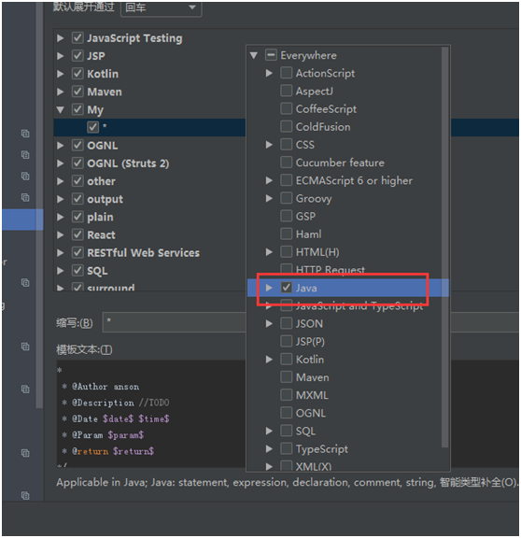Expand the ECMAScript 6 or higher node

pos(269,180)
